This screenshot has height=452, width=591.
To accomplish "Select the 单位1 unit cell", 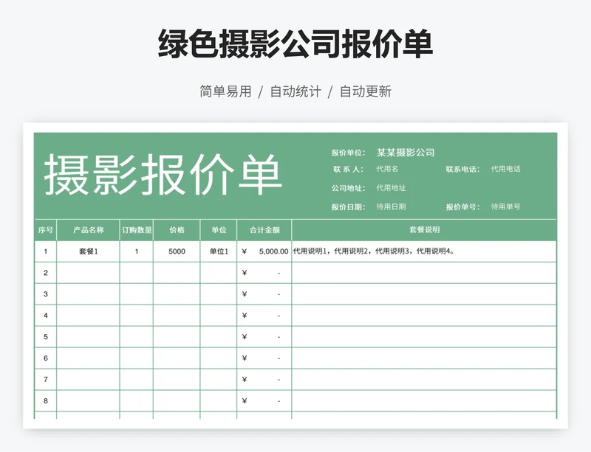I will pos(219,251).
